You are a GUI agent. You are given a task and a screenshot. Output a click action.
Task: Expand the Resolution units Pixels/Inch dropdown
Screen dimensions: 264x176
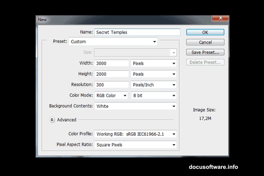pos(154,85)
